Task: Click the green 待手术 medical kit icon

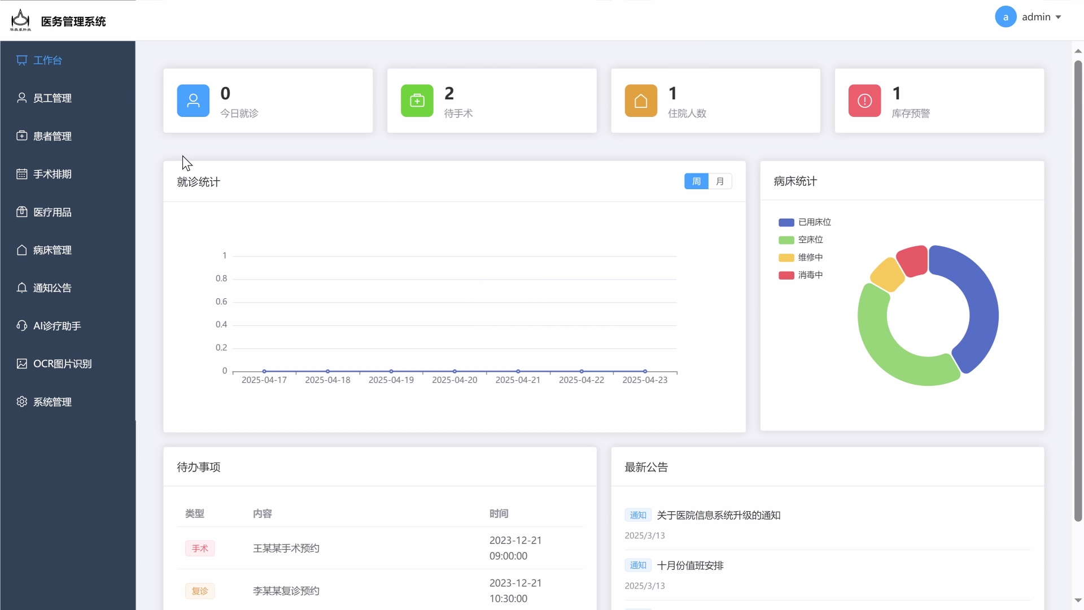Action: click(417, 101)
